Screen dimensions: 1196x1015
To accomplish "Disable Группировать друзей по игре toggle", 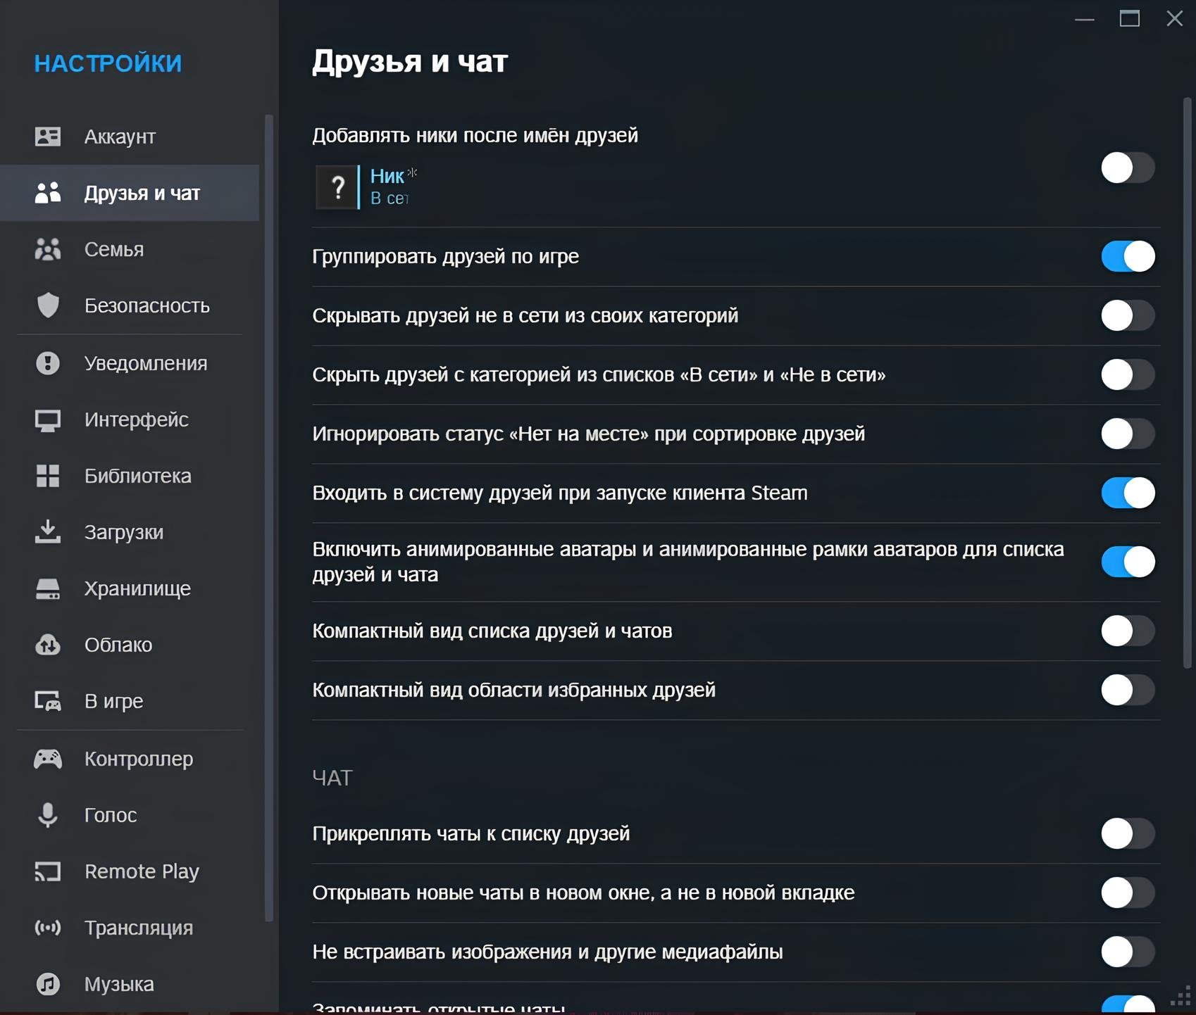I will coord(1128,256).
